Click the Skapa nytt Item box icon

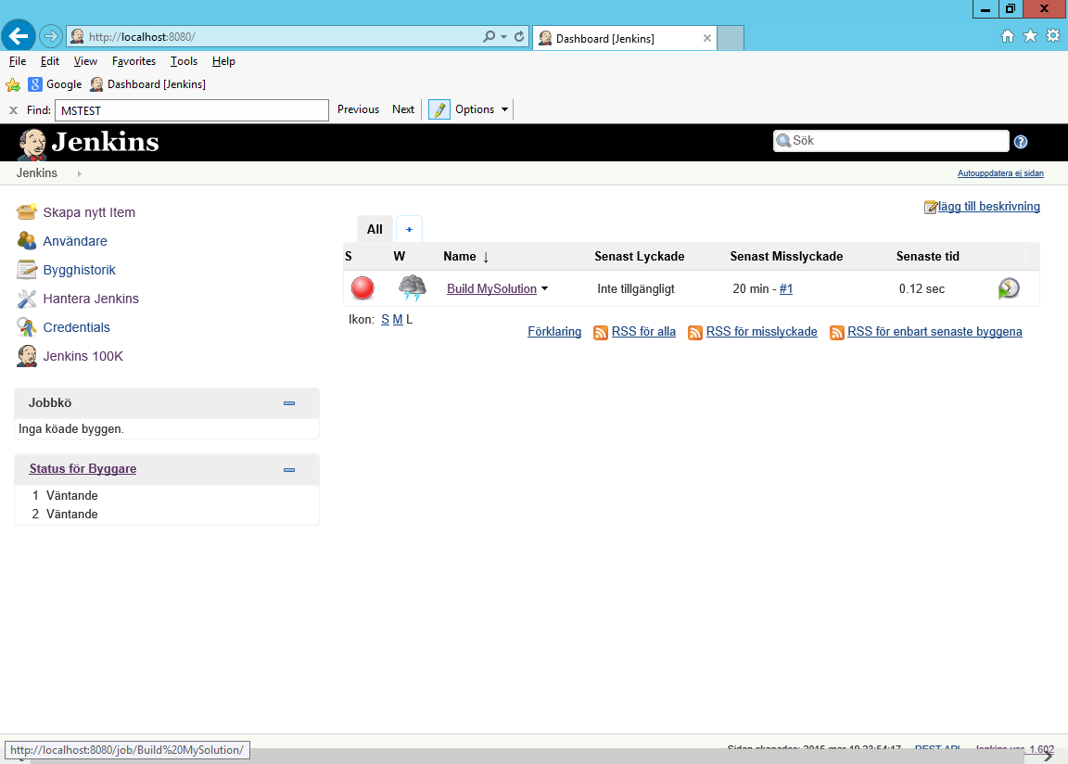click(27, 211)
